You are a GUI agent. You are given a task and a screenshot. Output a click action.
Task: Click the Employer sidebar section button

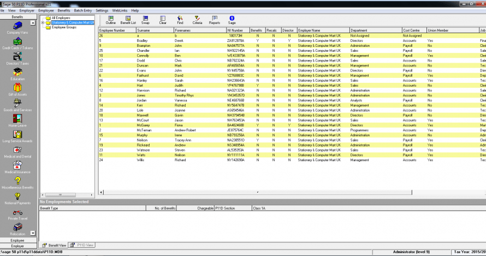[x=17, y=246]
